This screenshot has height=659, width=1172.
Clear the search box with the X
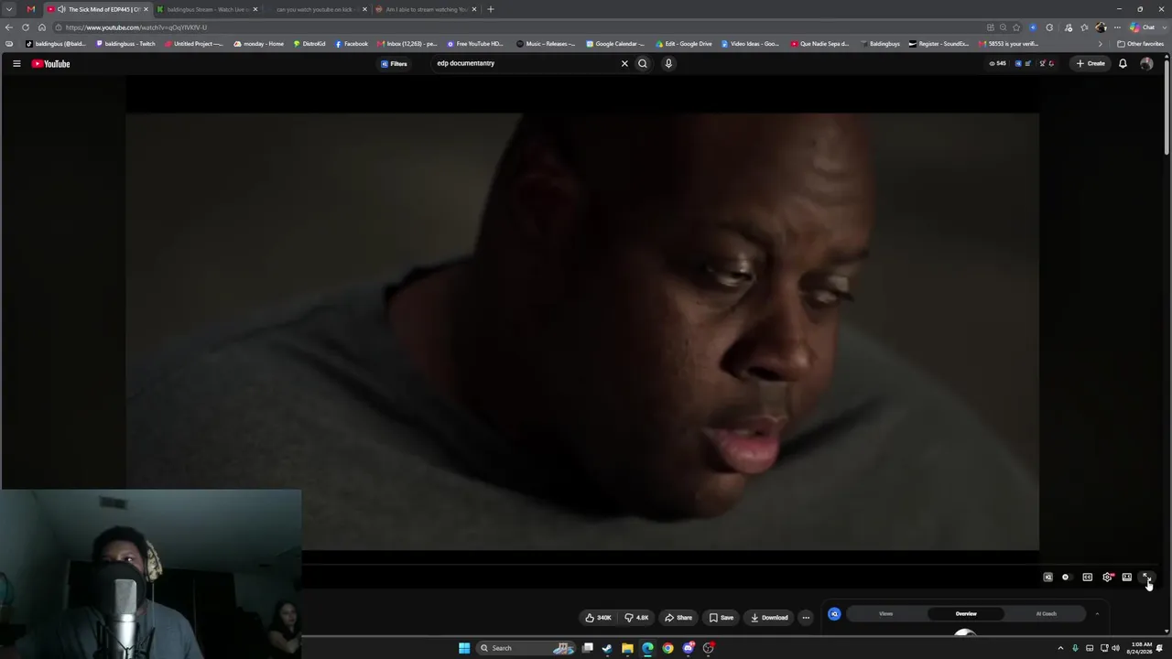(x=624, y=63)
